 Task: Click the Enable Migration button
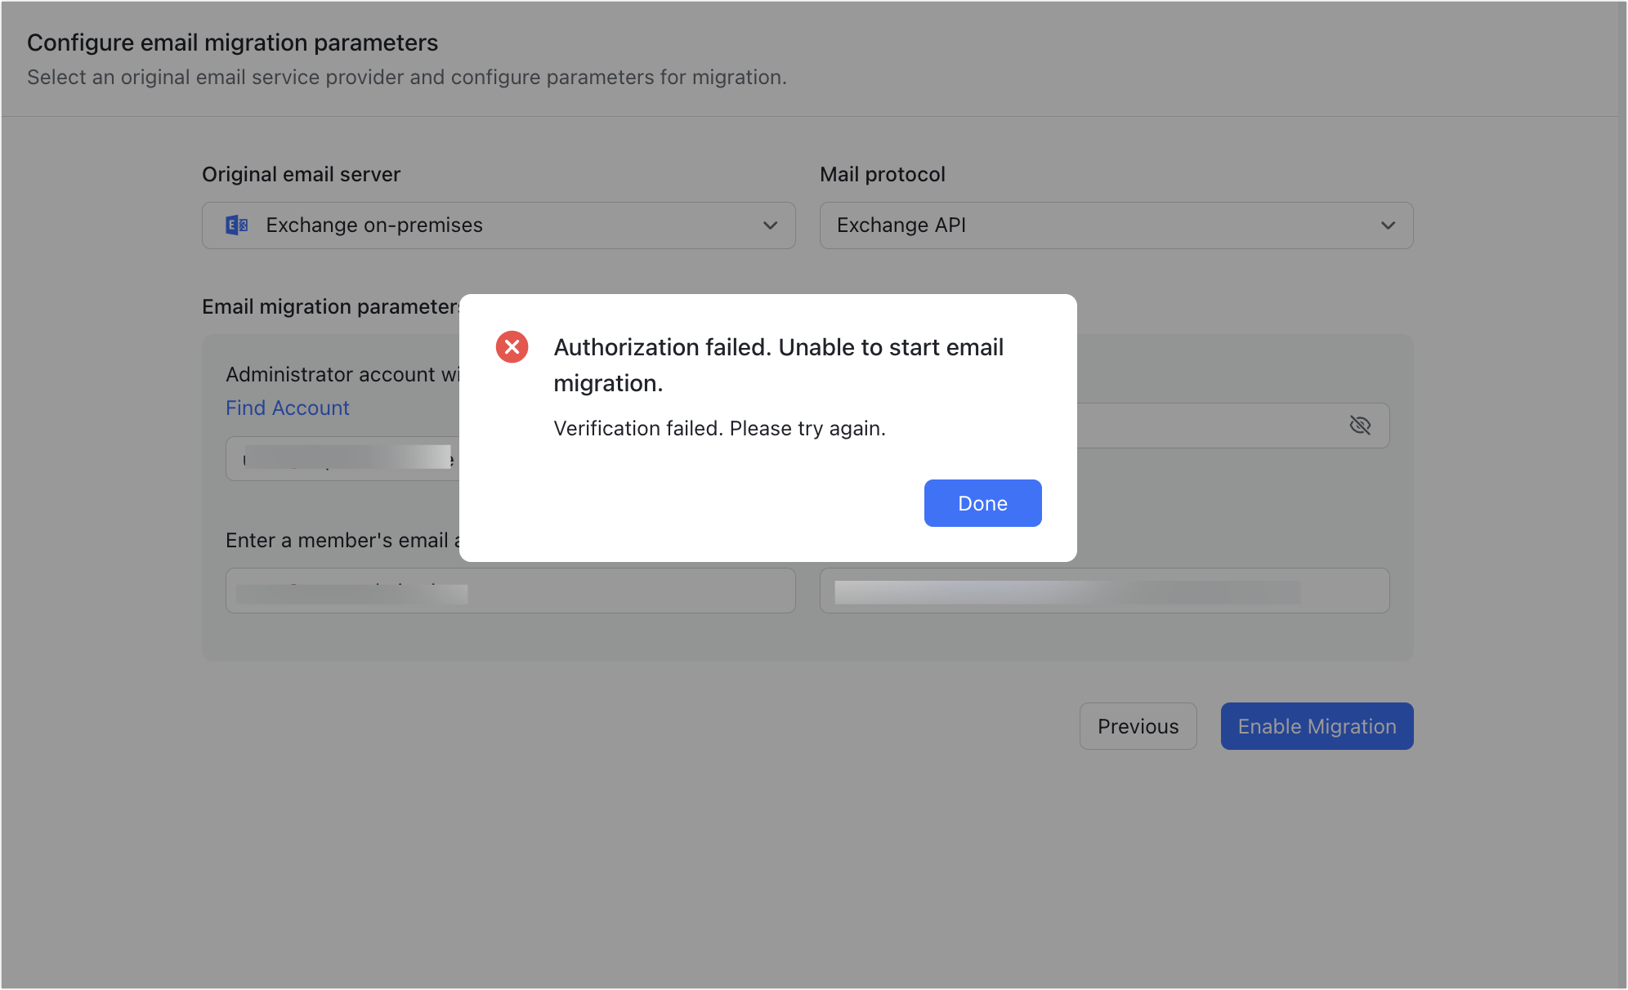tap(1316, 726)
